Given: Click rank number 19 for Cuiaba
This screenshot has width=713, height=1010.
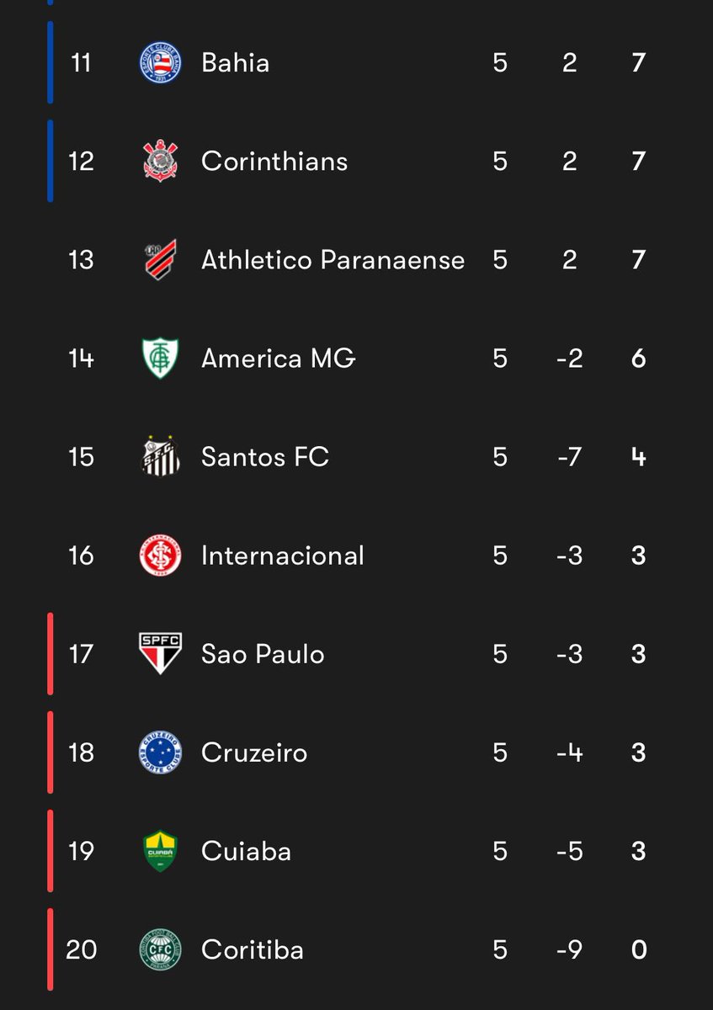Looking at the screenshot, I should (x=81, y=851).
